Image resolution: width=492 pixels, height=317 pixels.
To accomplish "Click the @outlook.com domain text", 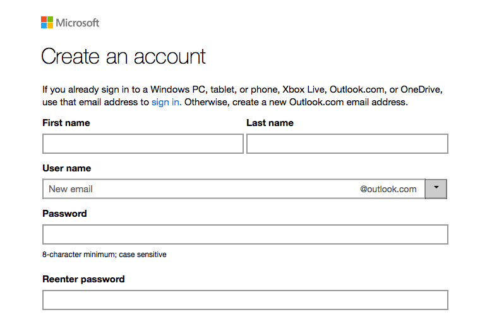I will (x=388, y=189).
